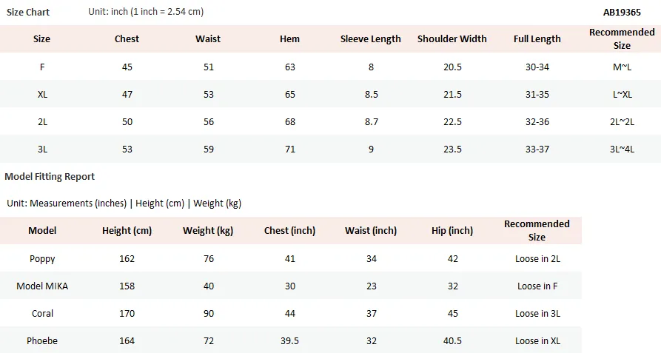The width and height of the screenshot is (661, 353).
Task: Click the Model Fitting Report heading
Action: coord(50,176)
